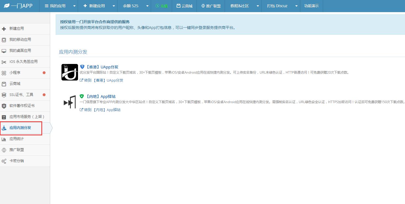Expand the dropdown arrow next to 打包 Discuz
Screen dimensions: 405x204
click(296, 6)
